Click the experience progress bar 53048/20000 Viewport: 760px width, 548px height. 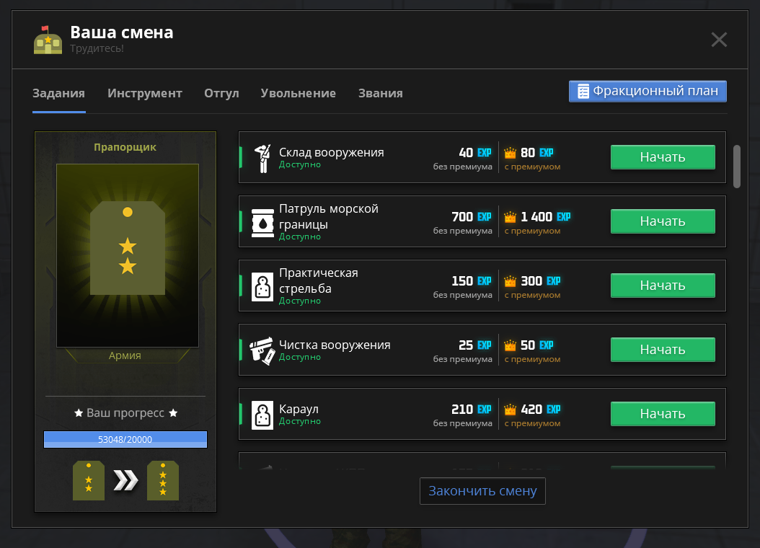pos(125,439)
